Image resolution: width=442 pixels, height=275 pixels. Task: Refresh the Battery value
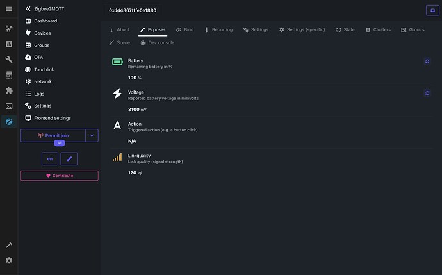pos(427,61)
